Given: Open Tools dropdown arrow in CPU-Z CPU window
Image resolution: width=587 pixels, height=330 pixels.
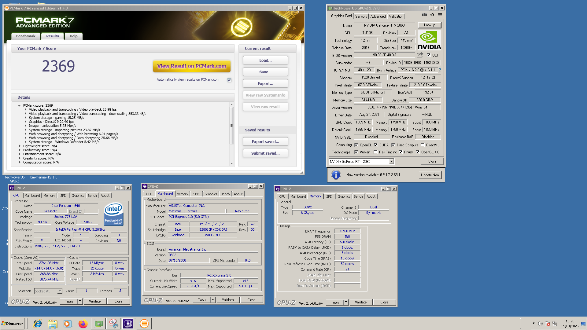Looking at the screenshot, I should [80, 301].
